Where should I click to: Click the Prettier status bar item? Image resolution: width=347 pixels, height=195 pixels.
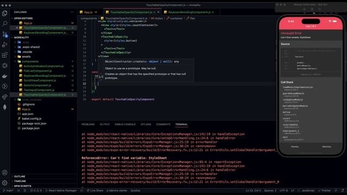point(324,191)
